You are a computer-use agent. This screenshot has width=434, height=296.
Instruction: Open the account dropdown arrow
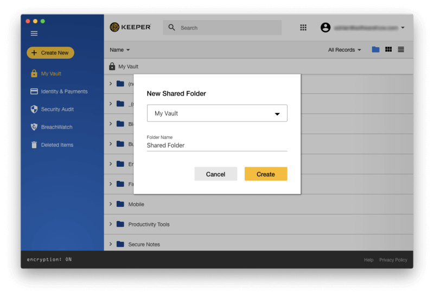click(x=403, y=28)
